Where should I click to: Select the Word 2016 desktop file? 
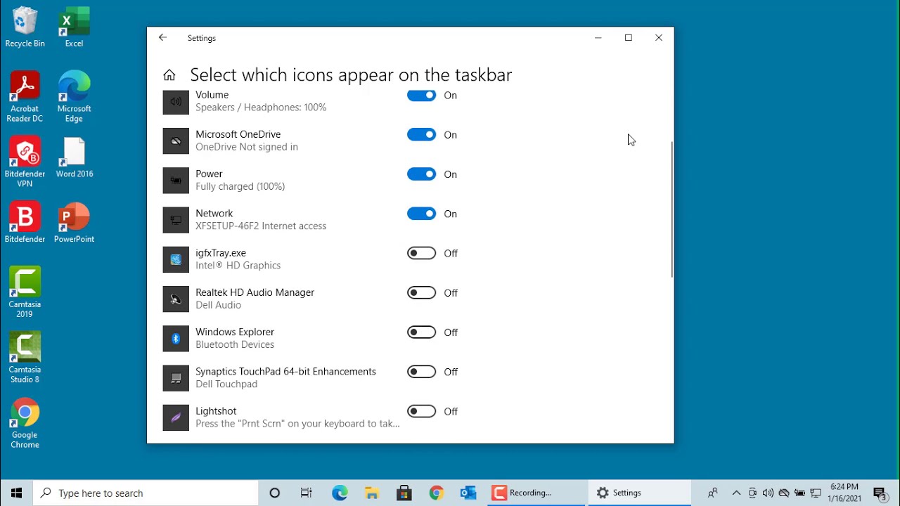pyautogui.click(x=74, y=158)
